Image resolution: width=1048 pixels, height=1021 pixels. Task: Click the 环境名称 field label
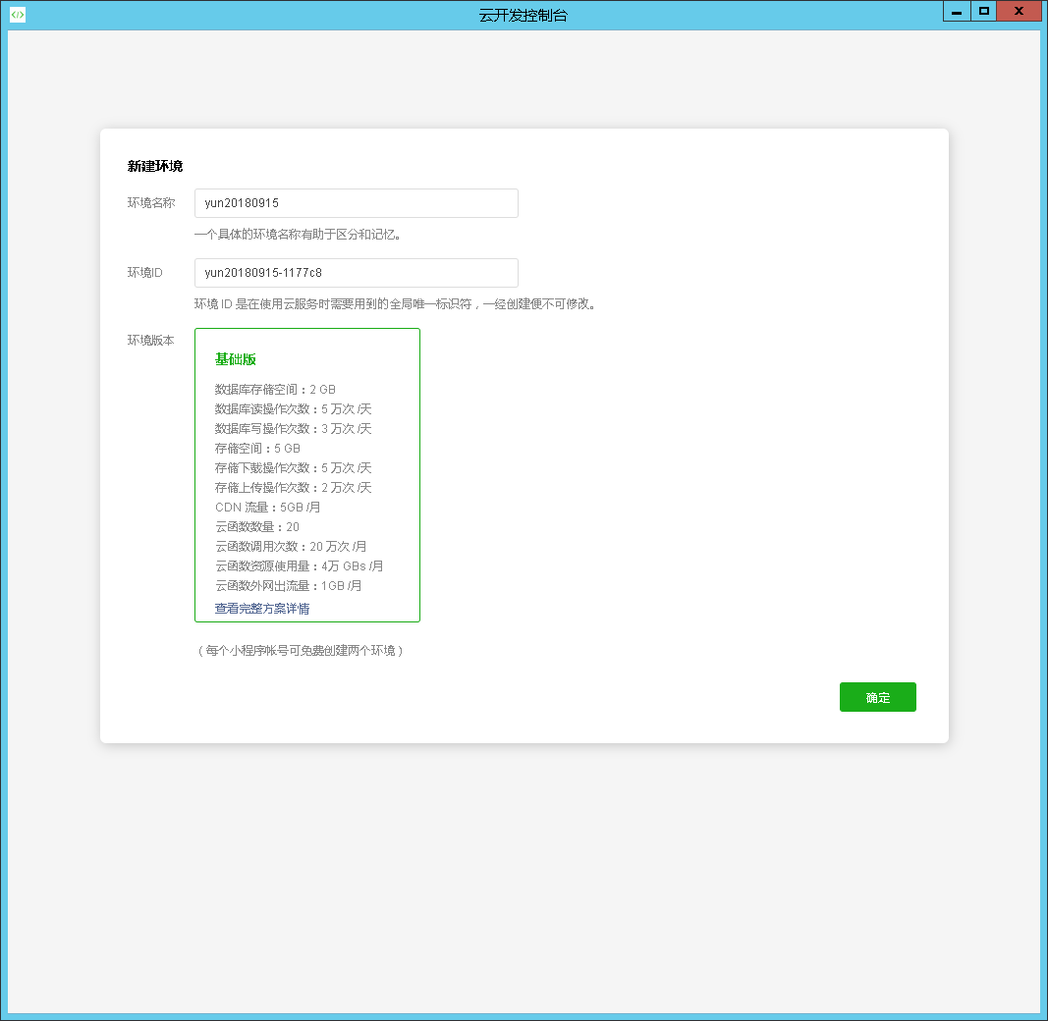(x=151, y=203)
